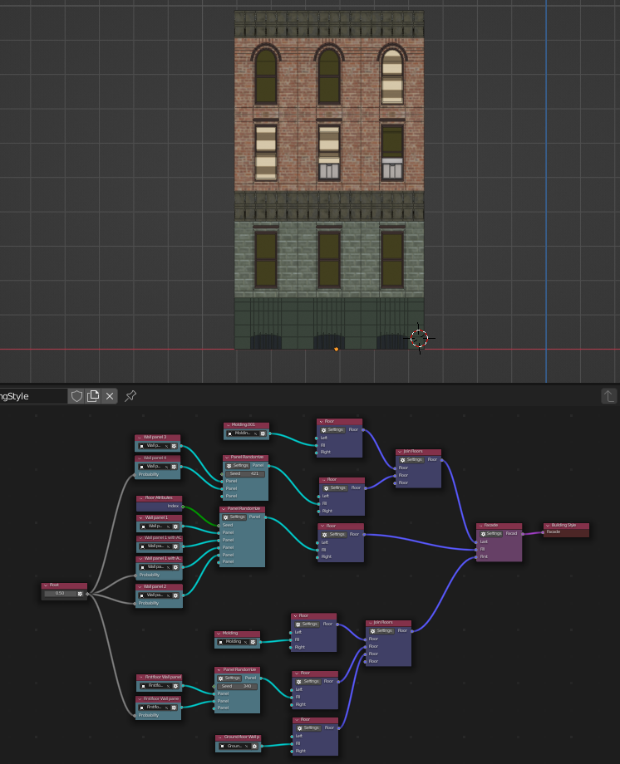Unlink the node tree with X icon
The width and height of the screenshot is (620, 764).
tap(110, 396)
